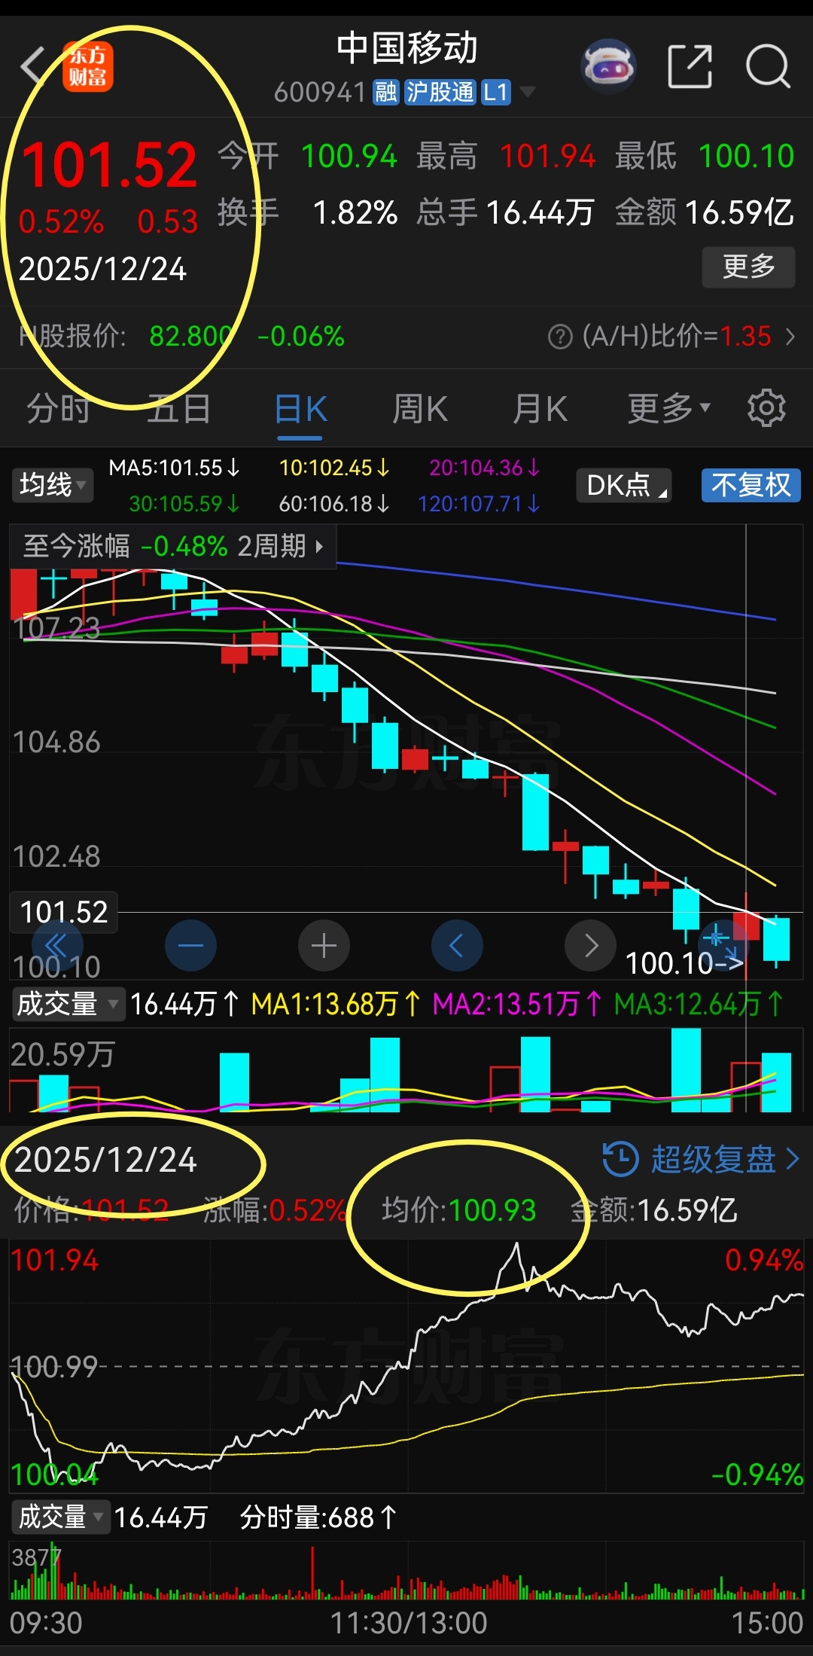Toggle the 不复权 adjustment button

coord(751,485)
